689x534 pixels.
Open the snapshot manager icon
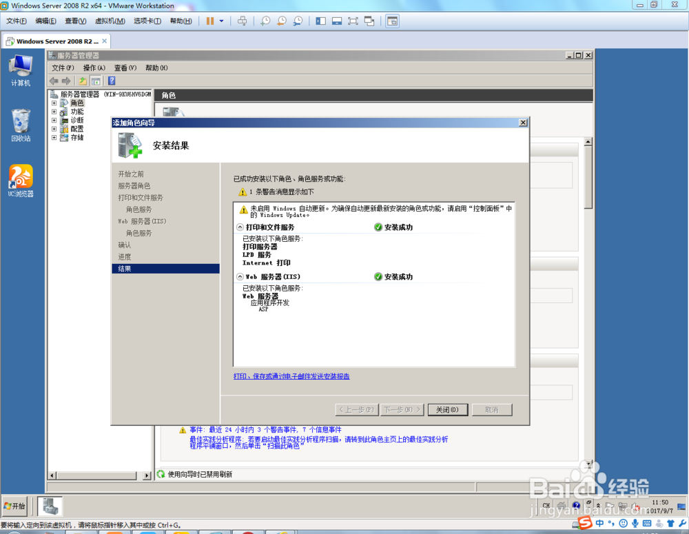[x=298, y=21]
